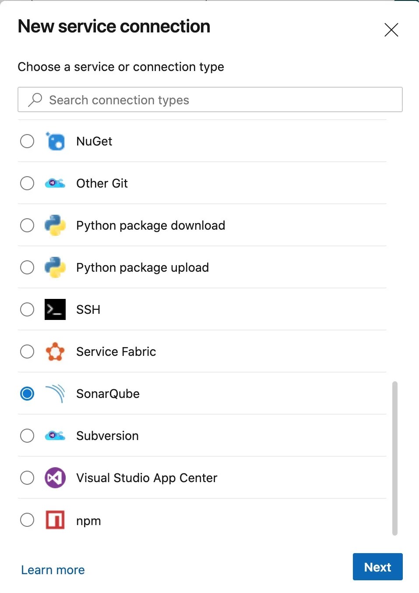Click the Visual Studio App Center icon

[x=55, y=478]
